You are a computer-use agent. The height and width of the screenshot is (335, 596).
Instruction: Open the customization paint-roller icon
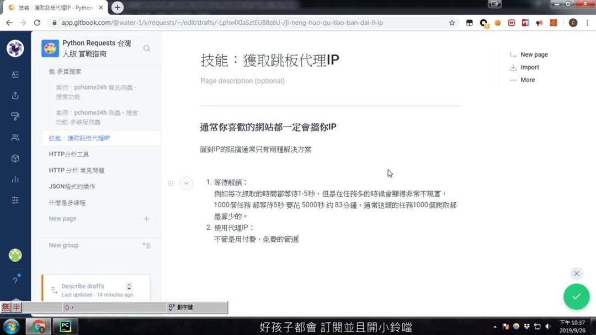(15, 116)
